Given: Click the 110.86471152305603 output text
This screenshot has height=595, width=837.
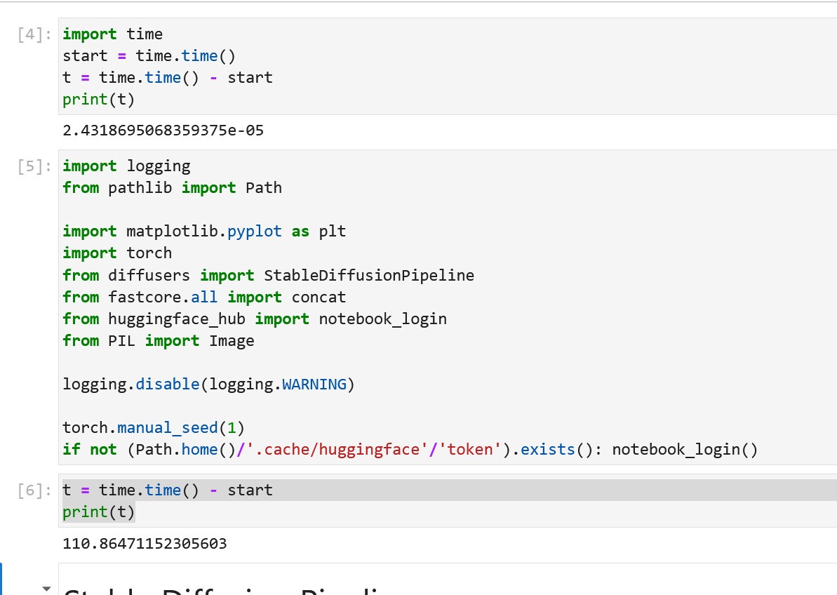Looking at the screenshot, I should point(145,544).
